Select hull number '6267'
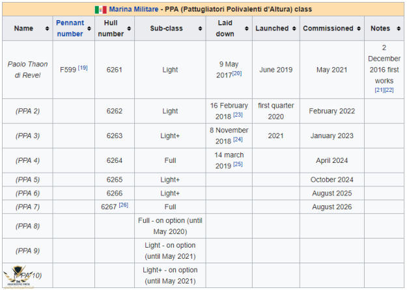The width and height of the screenshot is (407, 290). pyautogui.click(x=109, y=207)
